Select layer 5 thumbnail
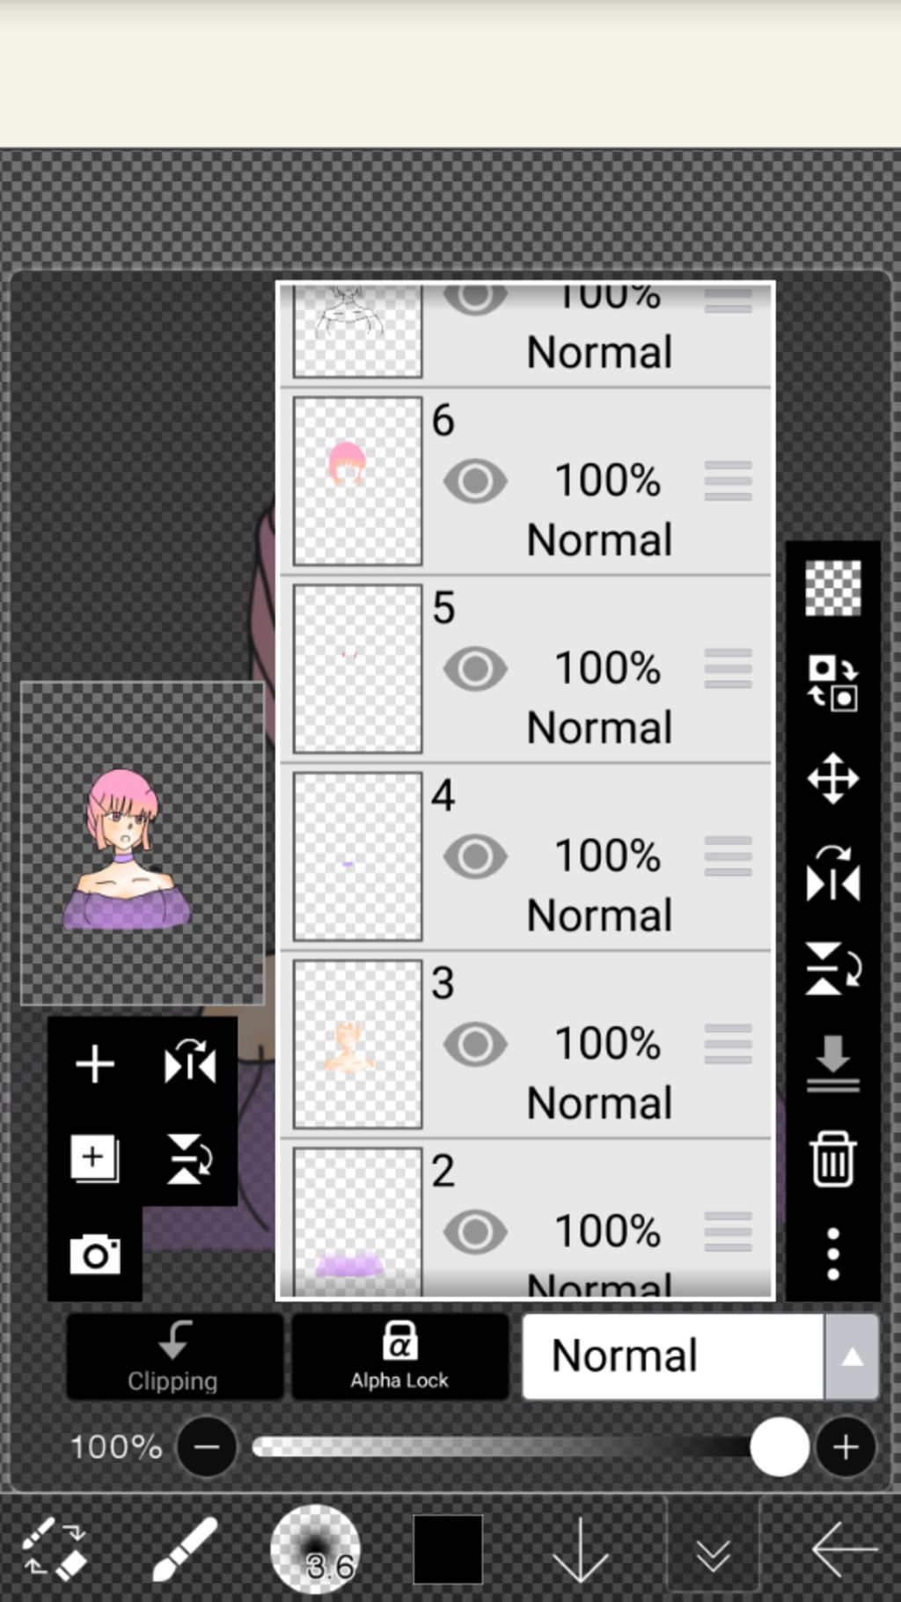This screenshot has width=901, height=1602. coord(357,669)
